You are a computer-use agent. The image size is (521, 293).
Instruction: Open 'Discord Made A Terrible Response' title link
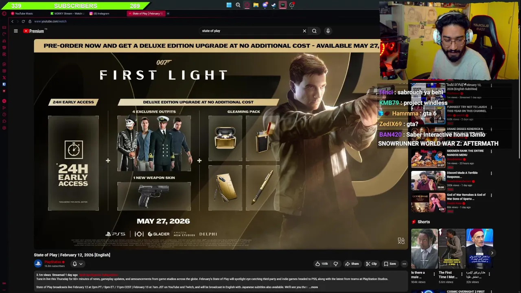pos(462,175)
